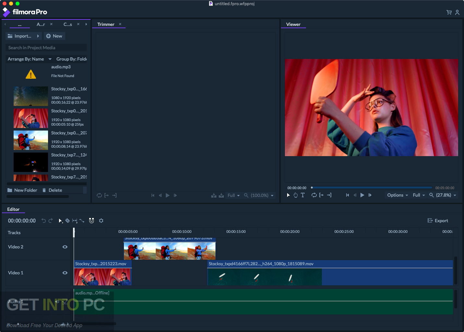Viewport: 464px width, 332px height.
Task: Play video in Viewer
Action: pos(362,195)
